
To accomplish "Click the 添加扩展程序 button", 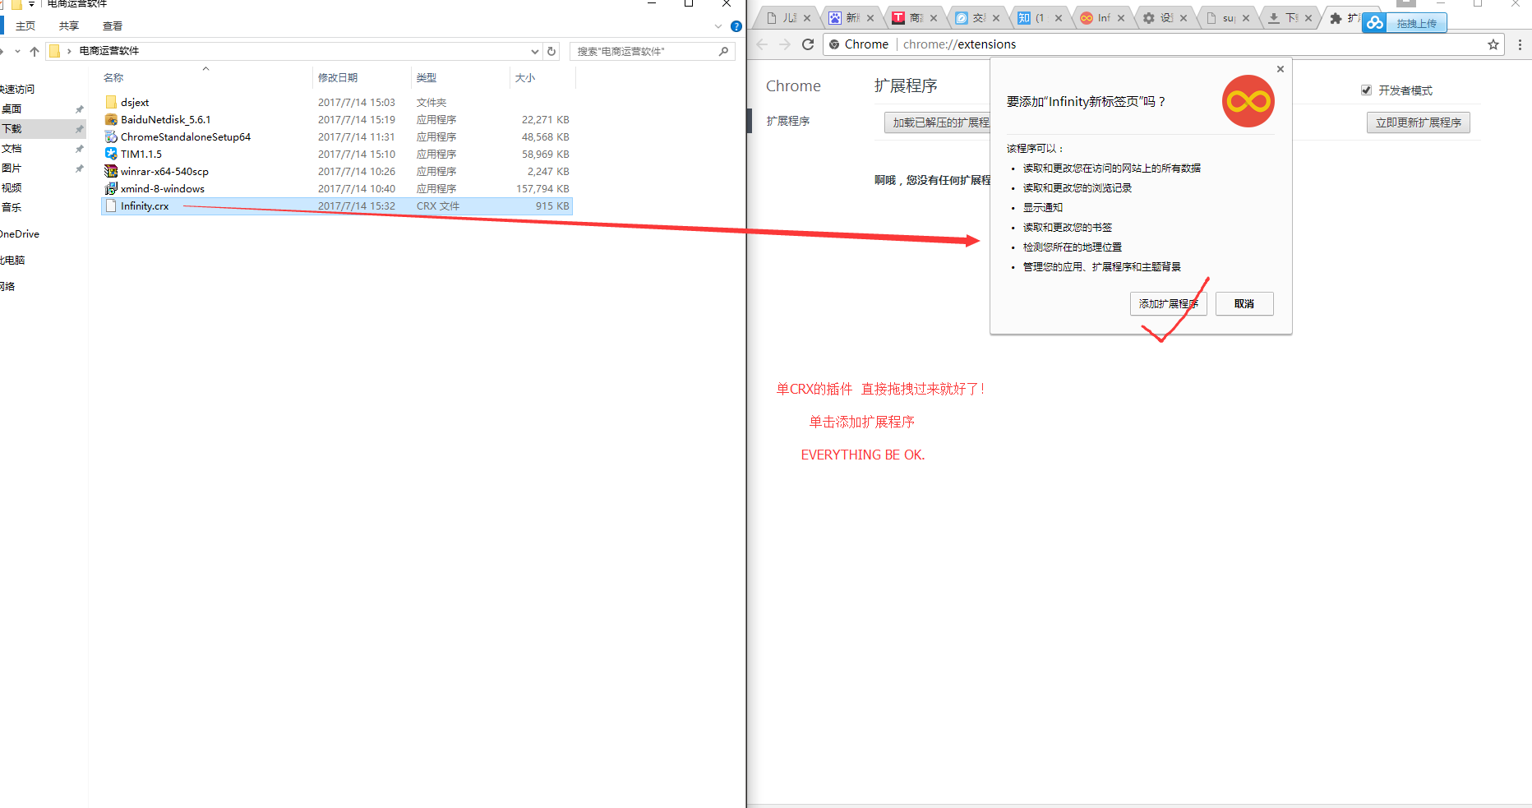I will 1168,303.
